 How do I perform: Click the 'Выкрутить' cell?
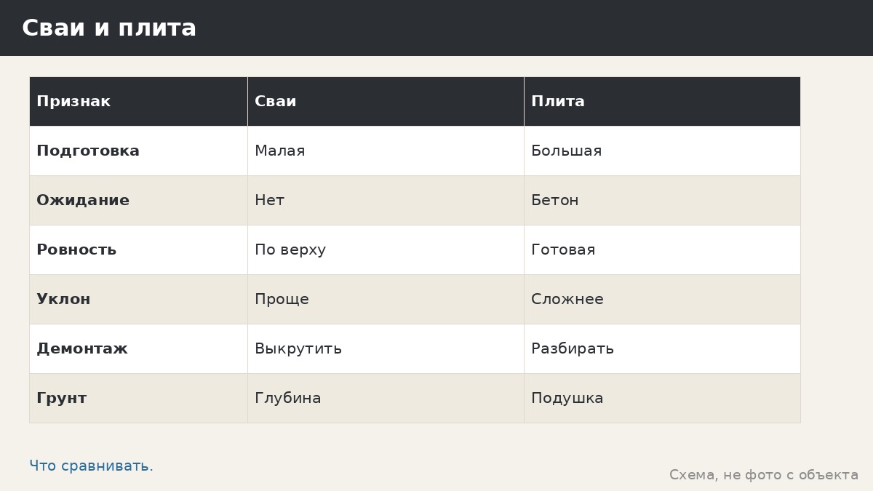click(386, 348)
